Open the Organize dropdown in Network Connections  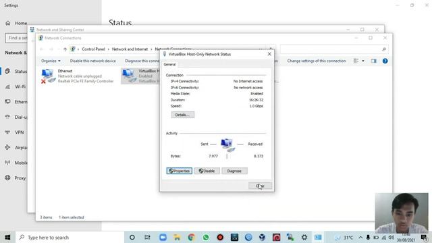pyautogui.click(x=51, y=61)
